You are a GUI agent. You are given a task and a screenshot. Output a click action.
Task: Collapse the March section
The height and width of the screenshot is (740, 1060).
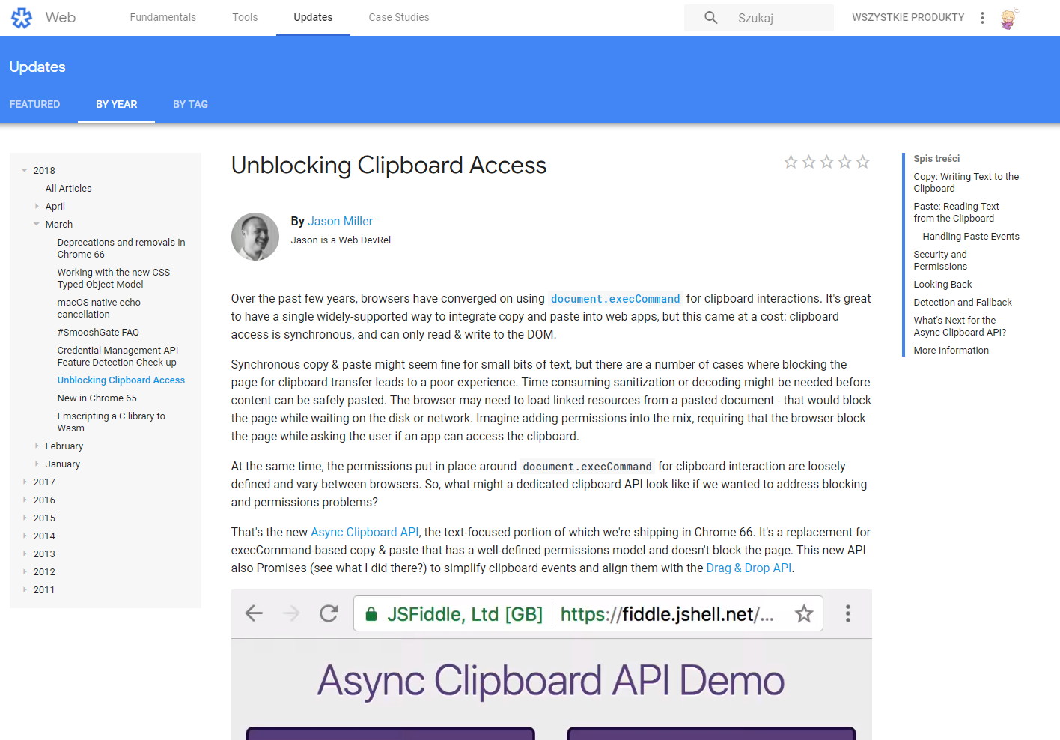click(37, 224)
